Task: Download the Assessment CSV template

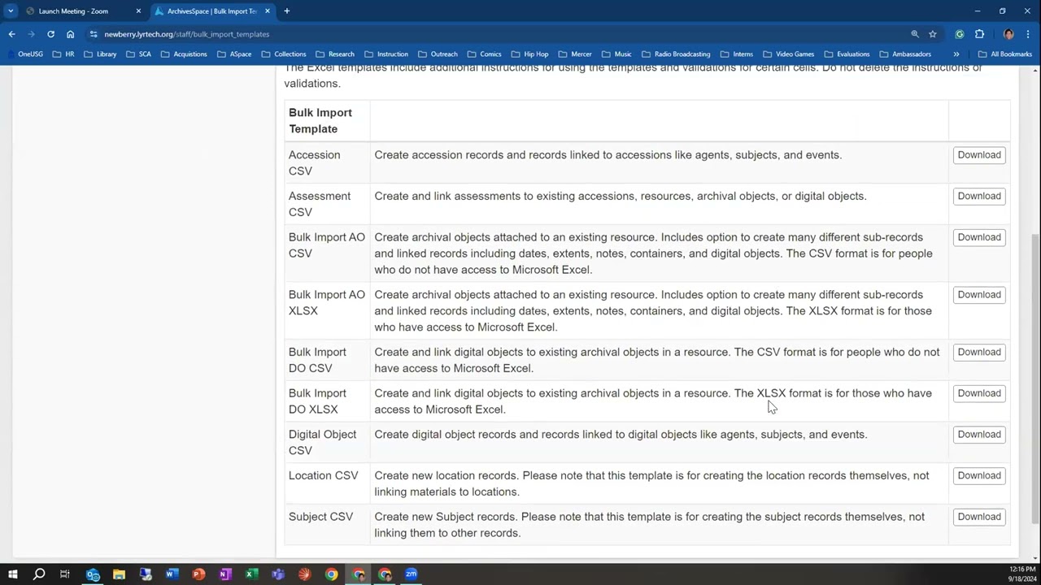Action: point(979,196)
